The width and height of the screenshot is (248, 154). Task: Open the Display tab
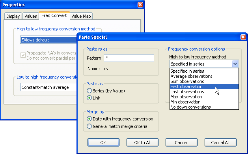pyautogui.click(x=13, y=16)
